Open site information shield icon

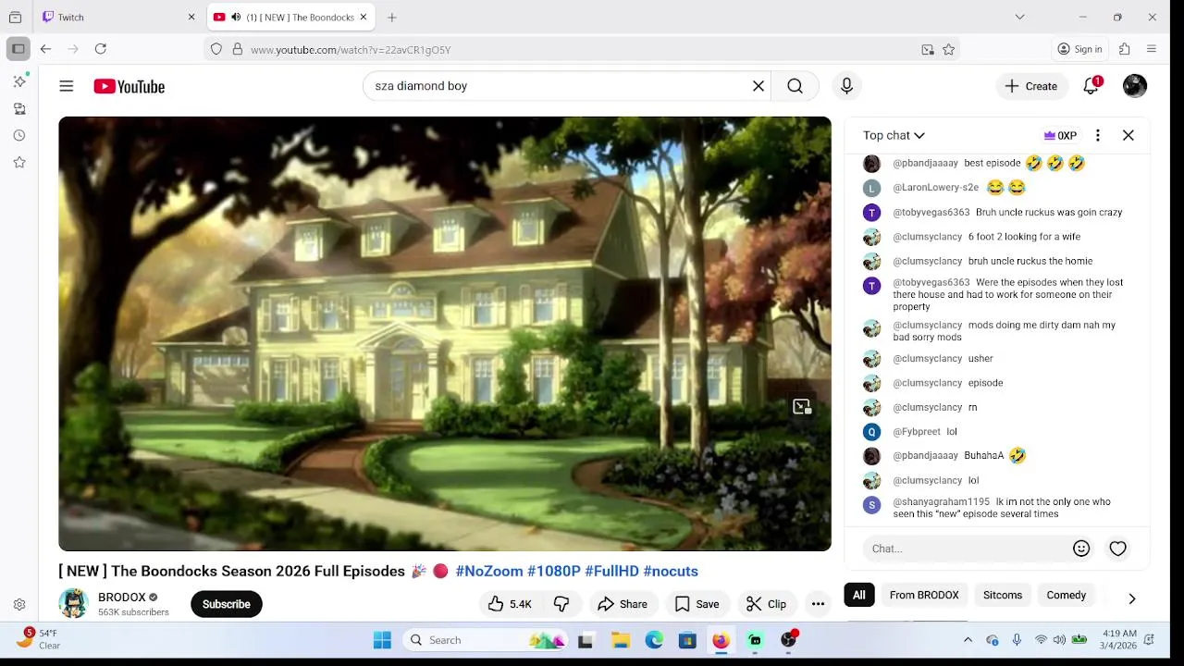(x=216, y=50)
